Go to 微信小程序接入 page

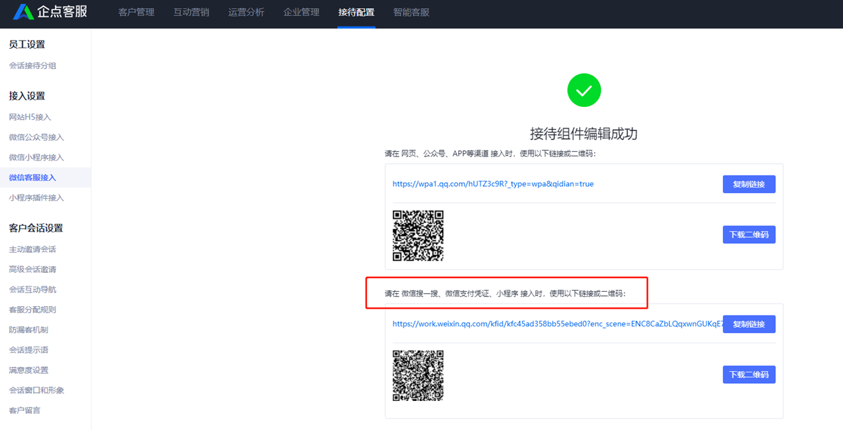click(37, 158)
